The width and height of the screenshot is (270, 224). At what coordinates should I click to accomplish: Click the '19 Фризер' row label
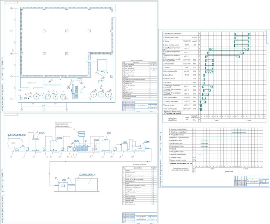166,41
